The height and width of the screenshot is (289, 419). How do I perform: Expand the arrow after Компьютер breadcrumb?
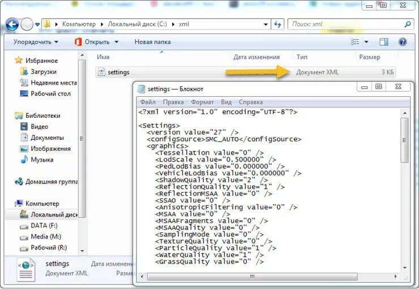102,24
